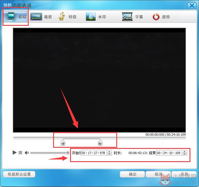Open the 水印 watermark tab

(96, 17)
